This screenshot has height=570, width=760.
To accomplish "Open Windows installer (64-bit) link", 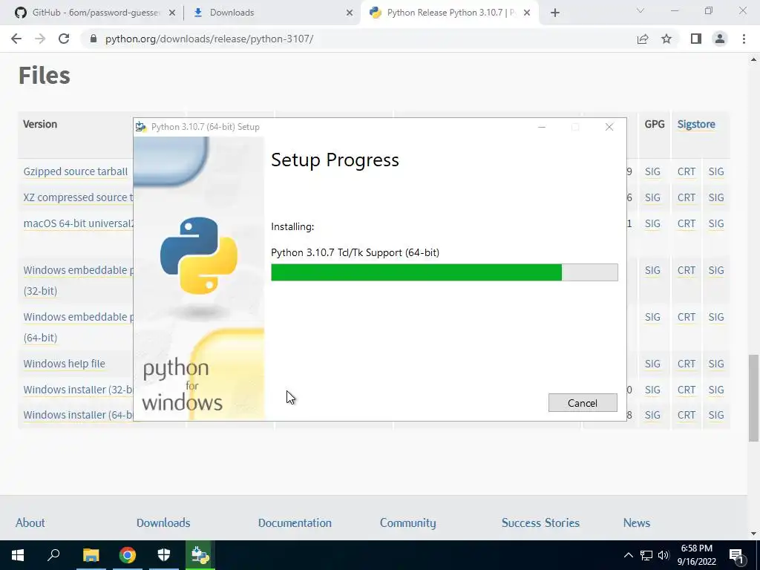I will point(78,415).
